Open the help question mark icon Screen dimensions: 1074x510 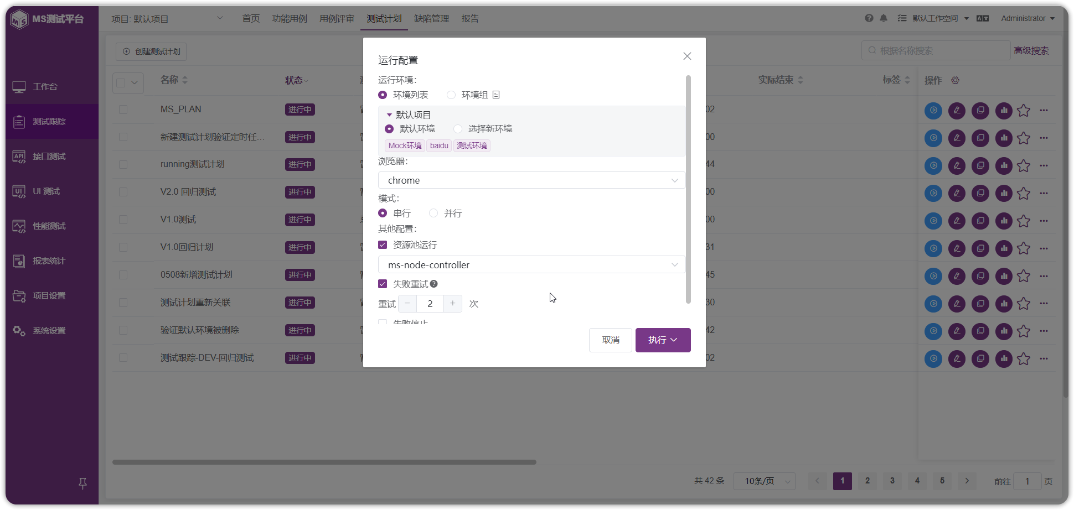click(869, 18)
